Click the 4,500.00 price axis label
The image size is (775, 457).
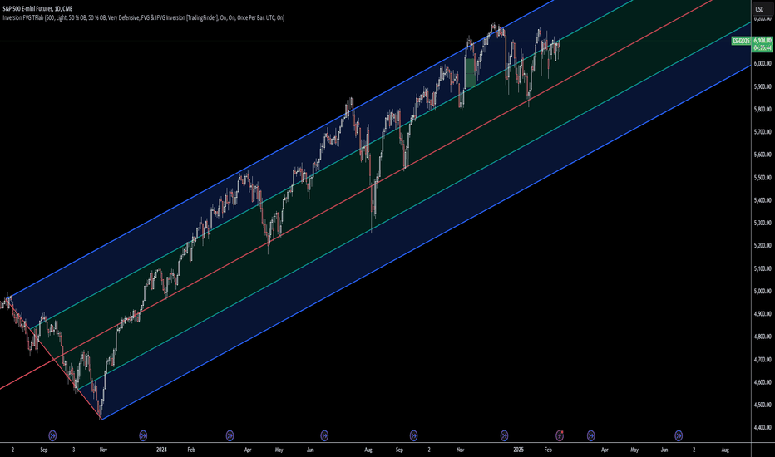pos(763,405)
